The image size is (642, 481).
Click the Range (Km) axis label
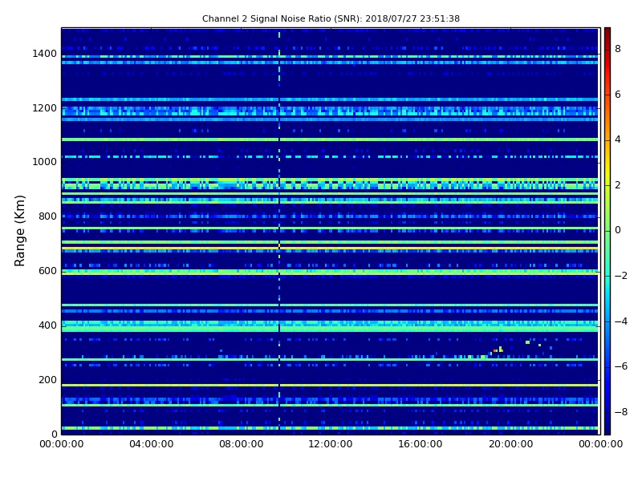(x=19, y=231)
